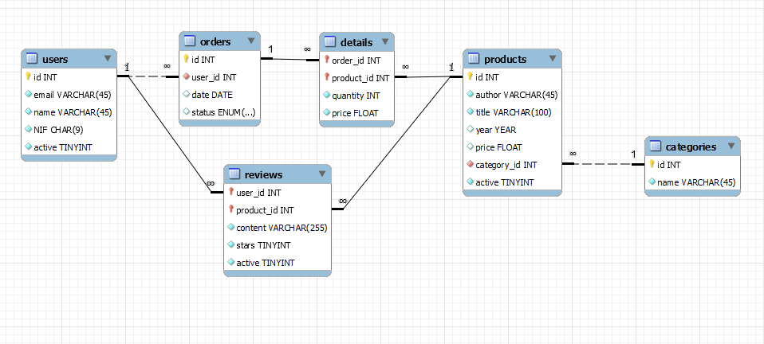Click the details table icon
Screen dimensions: 764x344
click(329, 42)
